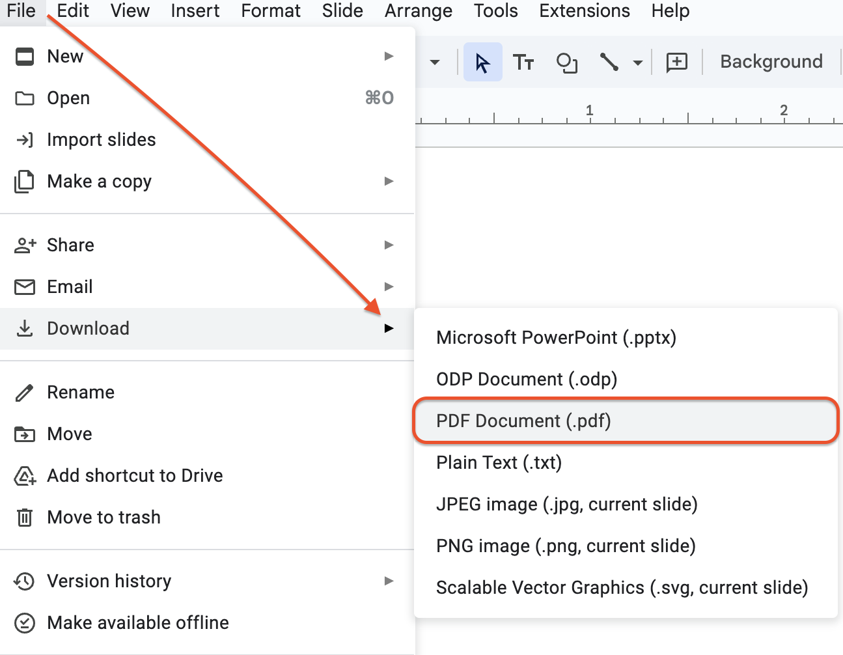Open the Tools menu
The image size is (843, 655).
(496, 10)
